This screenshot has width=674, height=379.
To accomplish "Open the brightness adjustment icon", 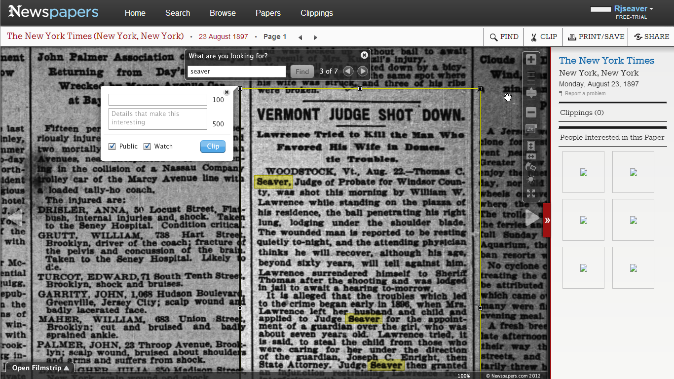I will tap(531, 180).
